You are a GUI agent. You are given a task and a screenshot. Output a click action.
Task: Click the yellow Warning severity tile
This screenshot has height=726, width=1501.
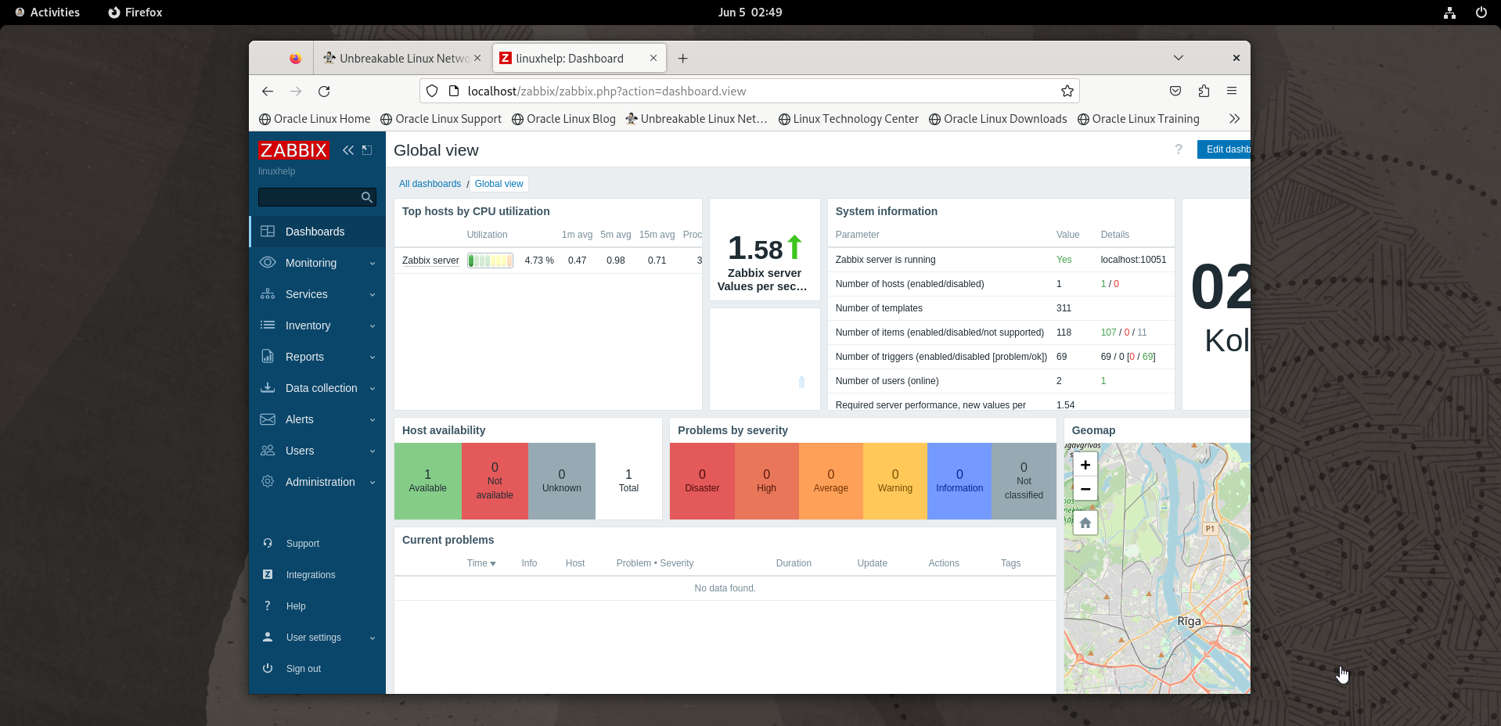coord(895,481)
